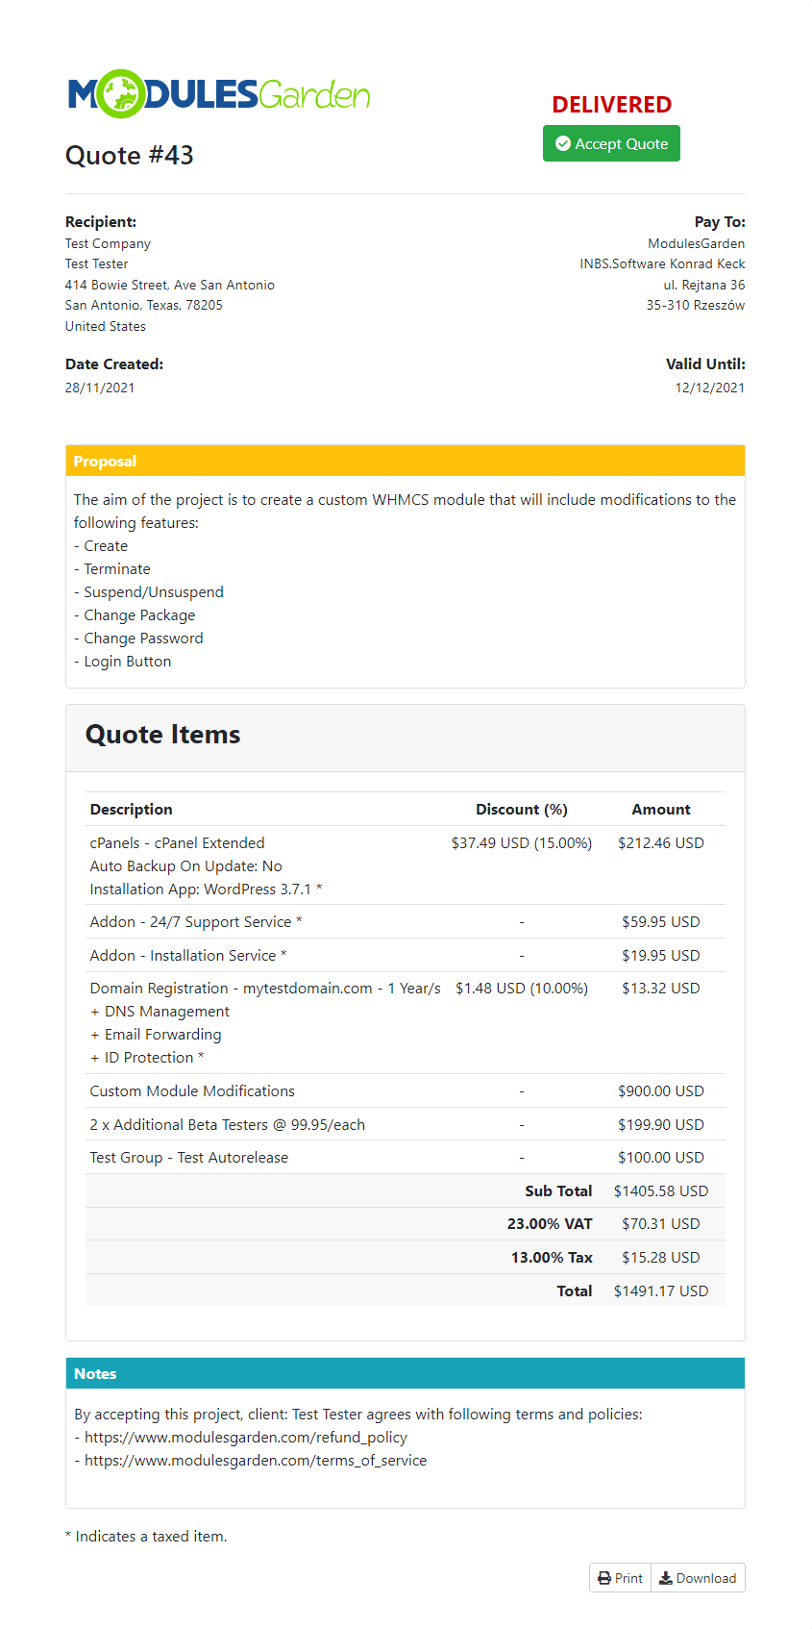The width and height of the screenshot is (812, 1629).
Task: Click the Recipient label
Action: pos(101,221)
